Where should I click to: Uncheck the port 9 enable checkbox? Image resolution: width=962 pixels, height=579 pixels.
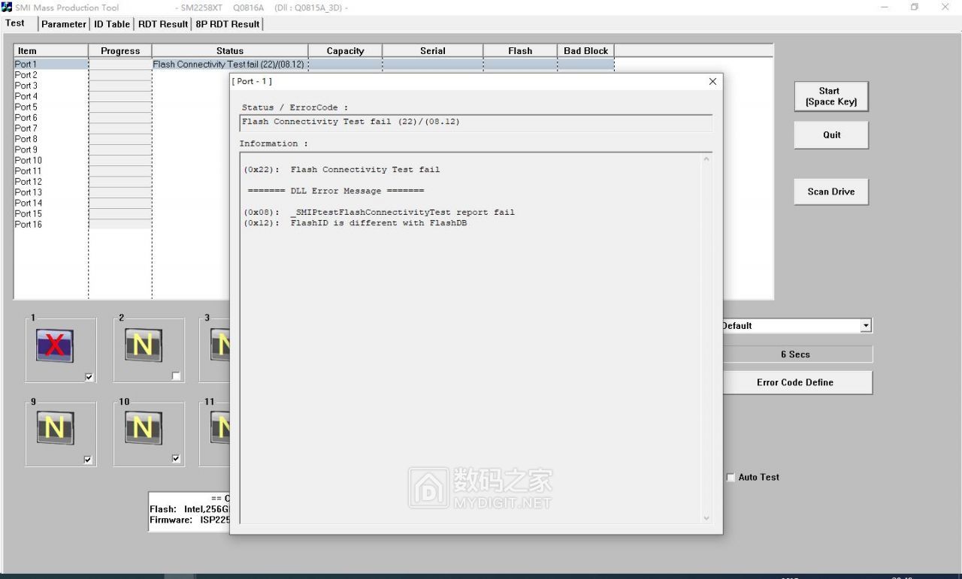tap(88, 460)
